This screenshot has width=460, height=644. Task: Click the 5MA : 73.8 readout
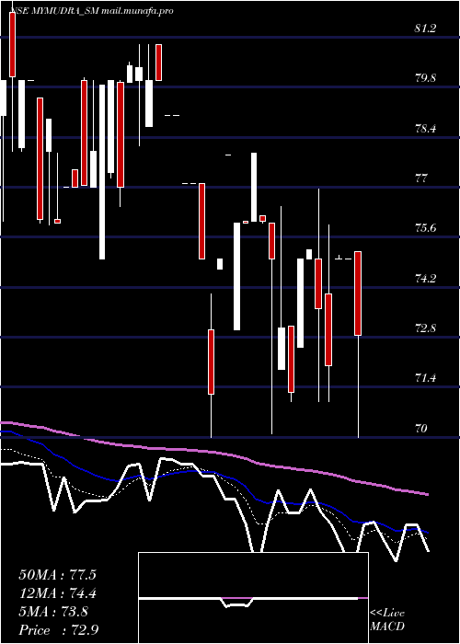[53, 612]
